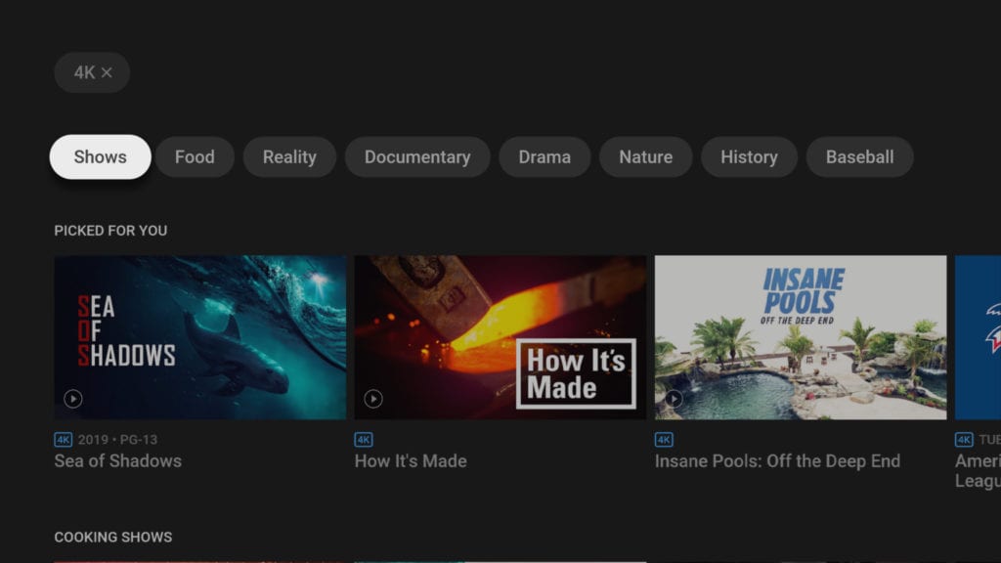Viewport: 1001px width, 563px height.
Task: Select the Insane Pools thumbnail
Action: (x=800, y=337)
